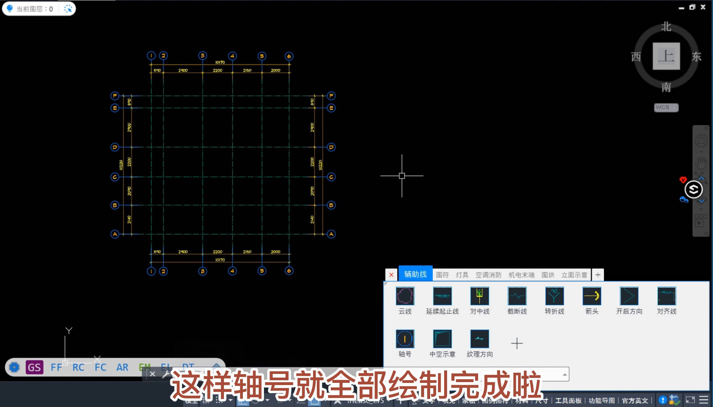Click the 10170 top dimension text
713x407 pixels.
tap(220, 62)
